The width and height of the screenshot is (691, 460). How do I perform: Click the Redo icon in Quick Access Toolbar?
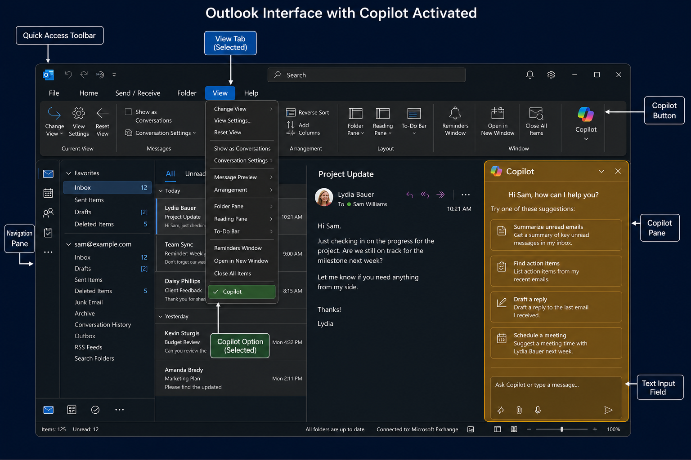point(84,75)
